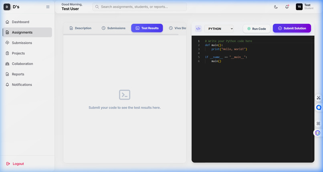Click the Good Morning Test User greeting

click(x=72, y=7)
